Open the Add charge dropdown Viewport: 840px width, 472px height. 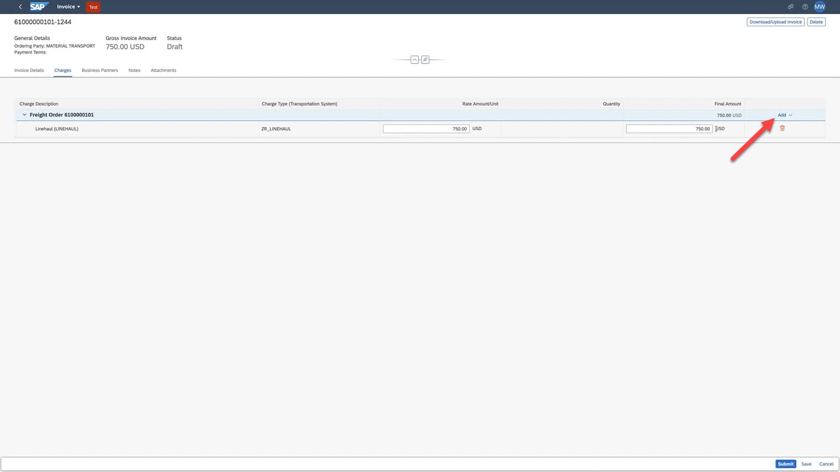[x=785, y=115]
